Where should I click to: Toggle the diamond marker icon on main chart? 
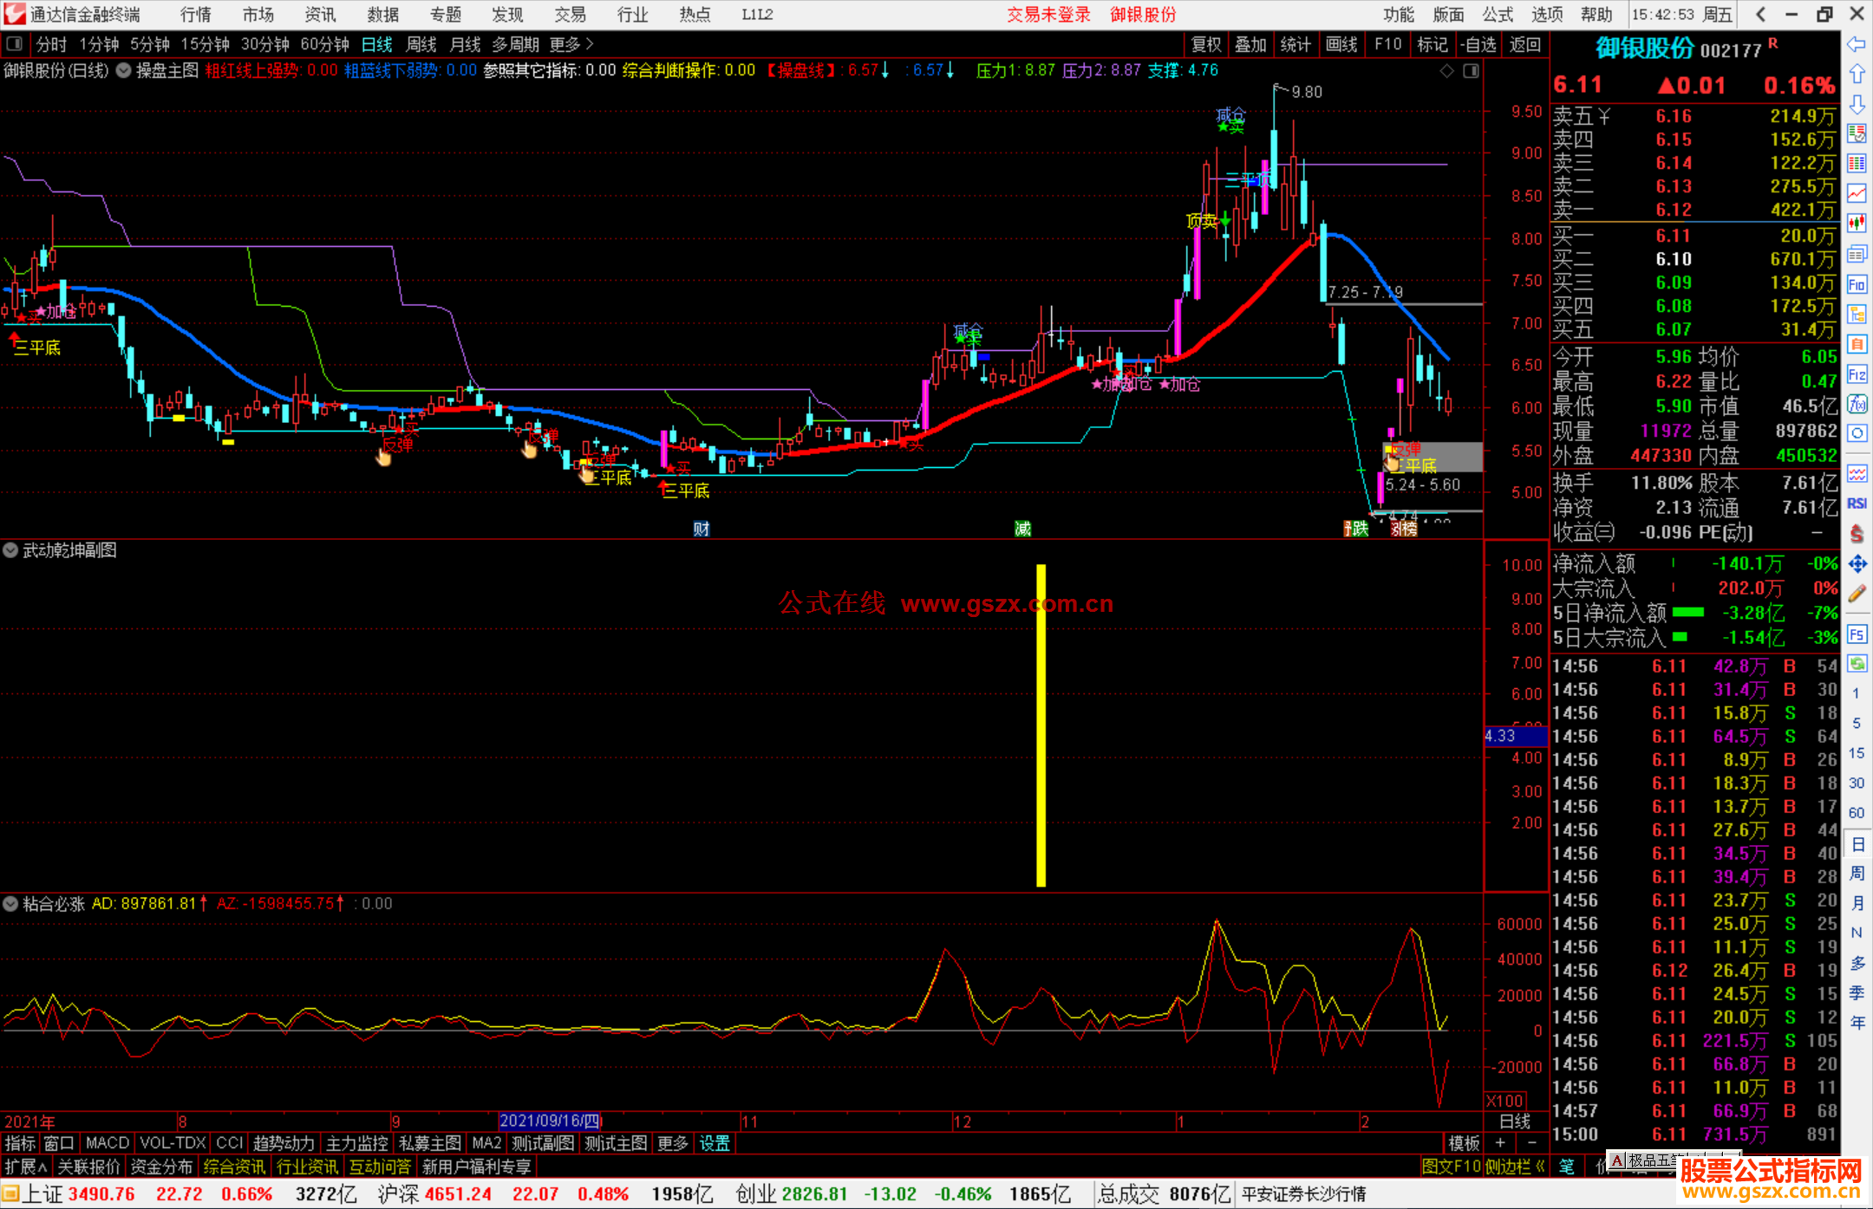[1447, 71]
